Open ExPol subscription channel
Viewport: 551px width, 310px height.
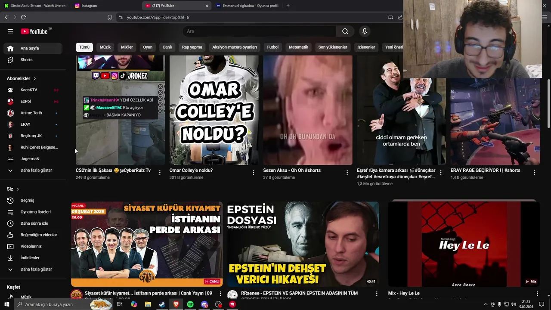click(x=33, y=101)
